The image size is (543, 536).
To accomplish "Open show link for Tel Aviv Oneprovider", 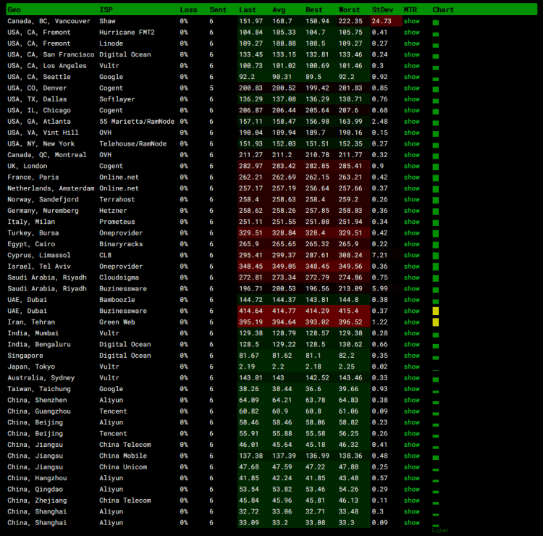I will point(411,267).
